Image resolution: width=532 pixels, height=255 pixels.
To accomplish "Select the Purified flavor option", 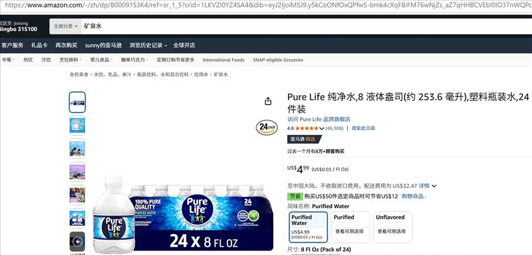I will 350,227.
